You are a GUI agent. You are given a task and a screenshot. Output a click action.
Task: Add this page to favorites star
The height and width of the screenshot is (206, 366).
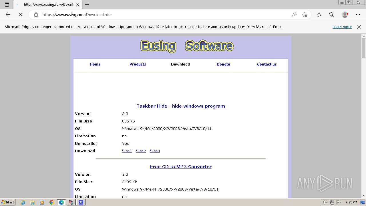[305, 15]
